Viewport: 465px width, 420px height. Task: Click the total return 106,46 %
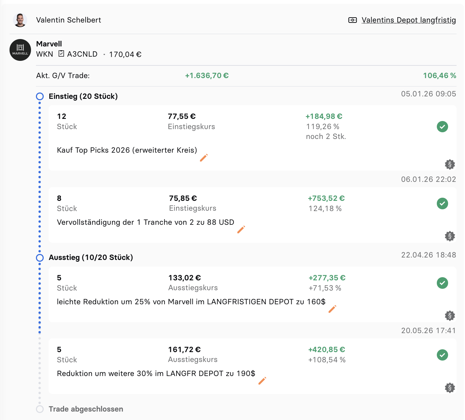[440, 76]
